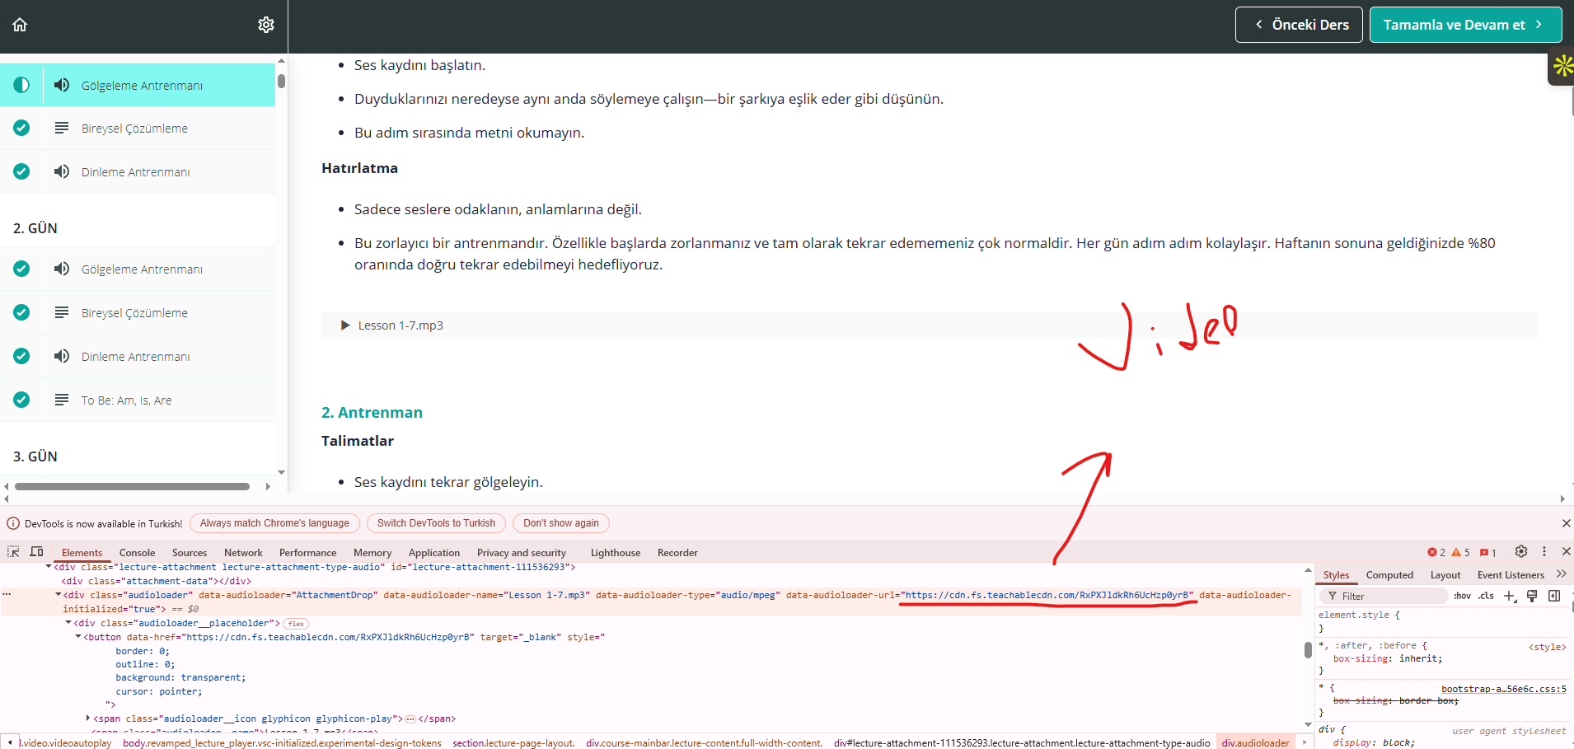Screen dimensions: 1574x749
Task: Open course settings gear icon
Action: tap(265, 25)
